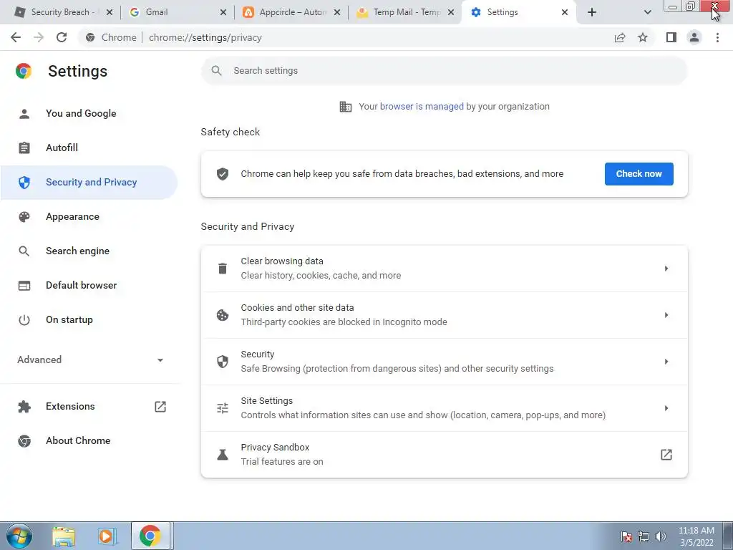Viewport: 733px width, 550px height.
Task: Click the managed organization building icon
Action: [x=346, y=107]
